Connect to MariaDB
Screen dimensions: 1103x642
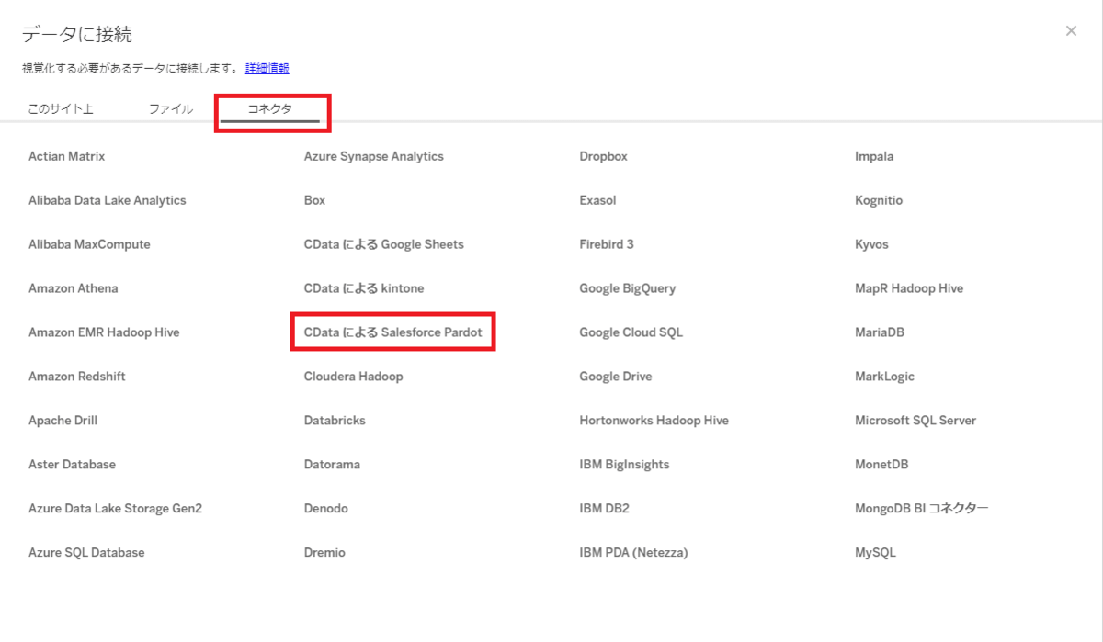(880, 332)
